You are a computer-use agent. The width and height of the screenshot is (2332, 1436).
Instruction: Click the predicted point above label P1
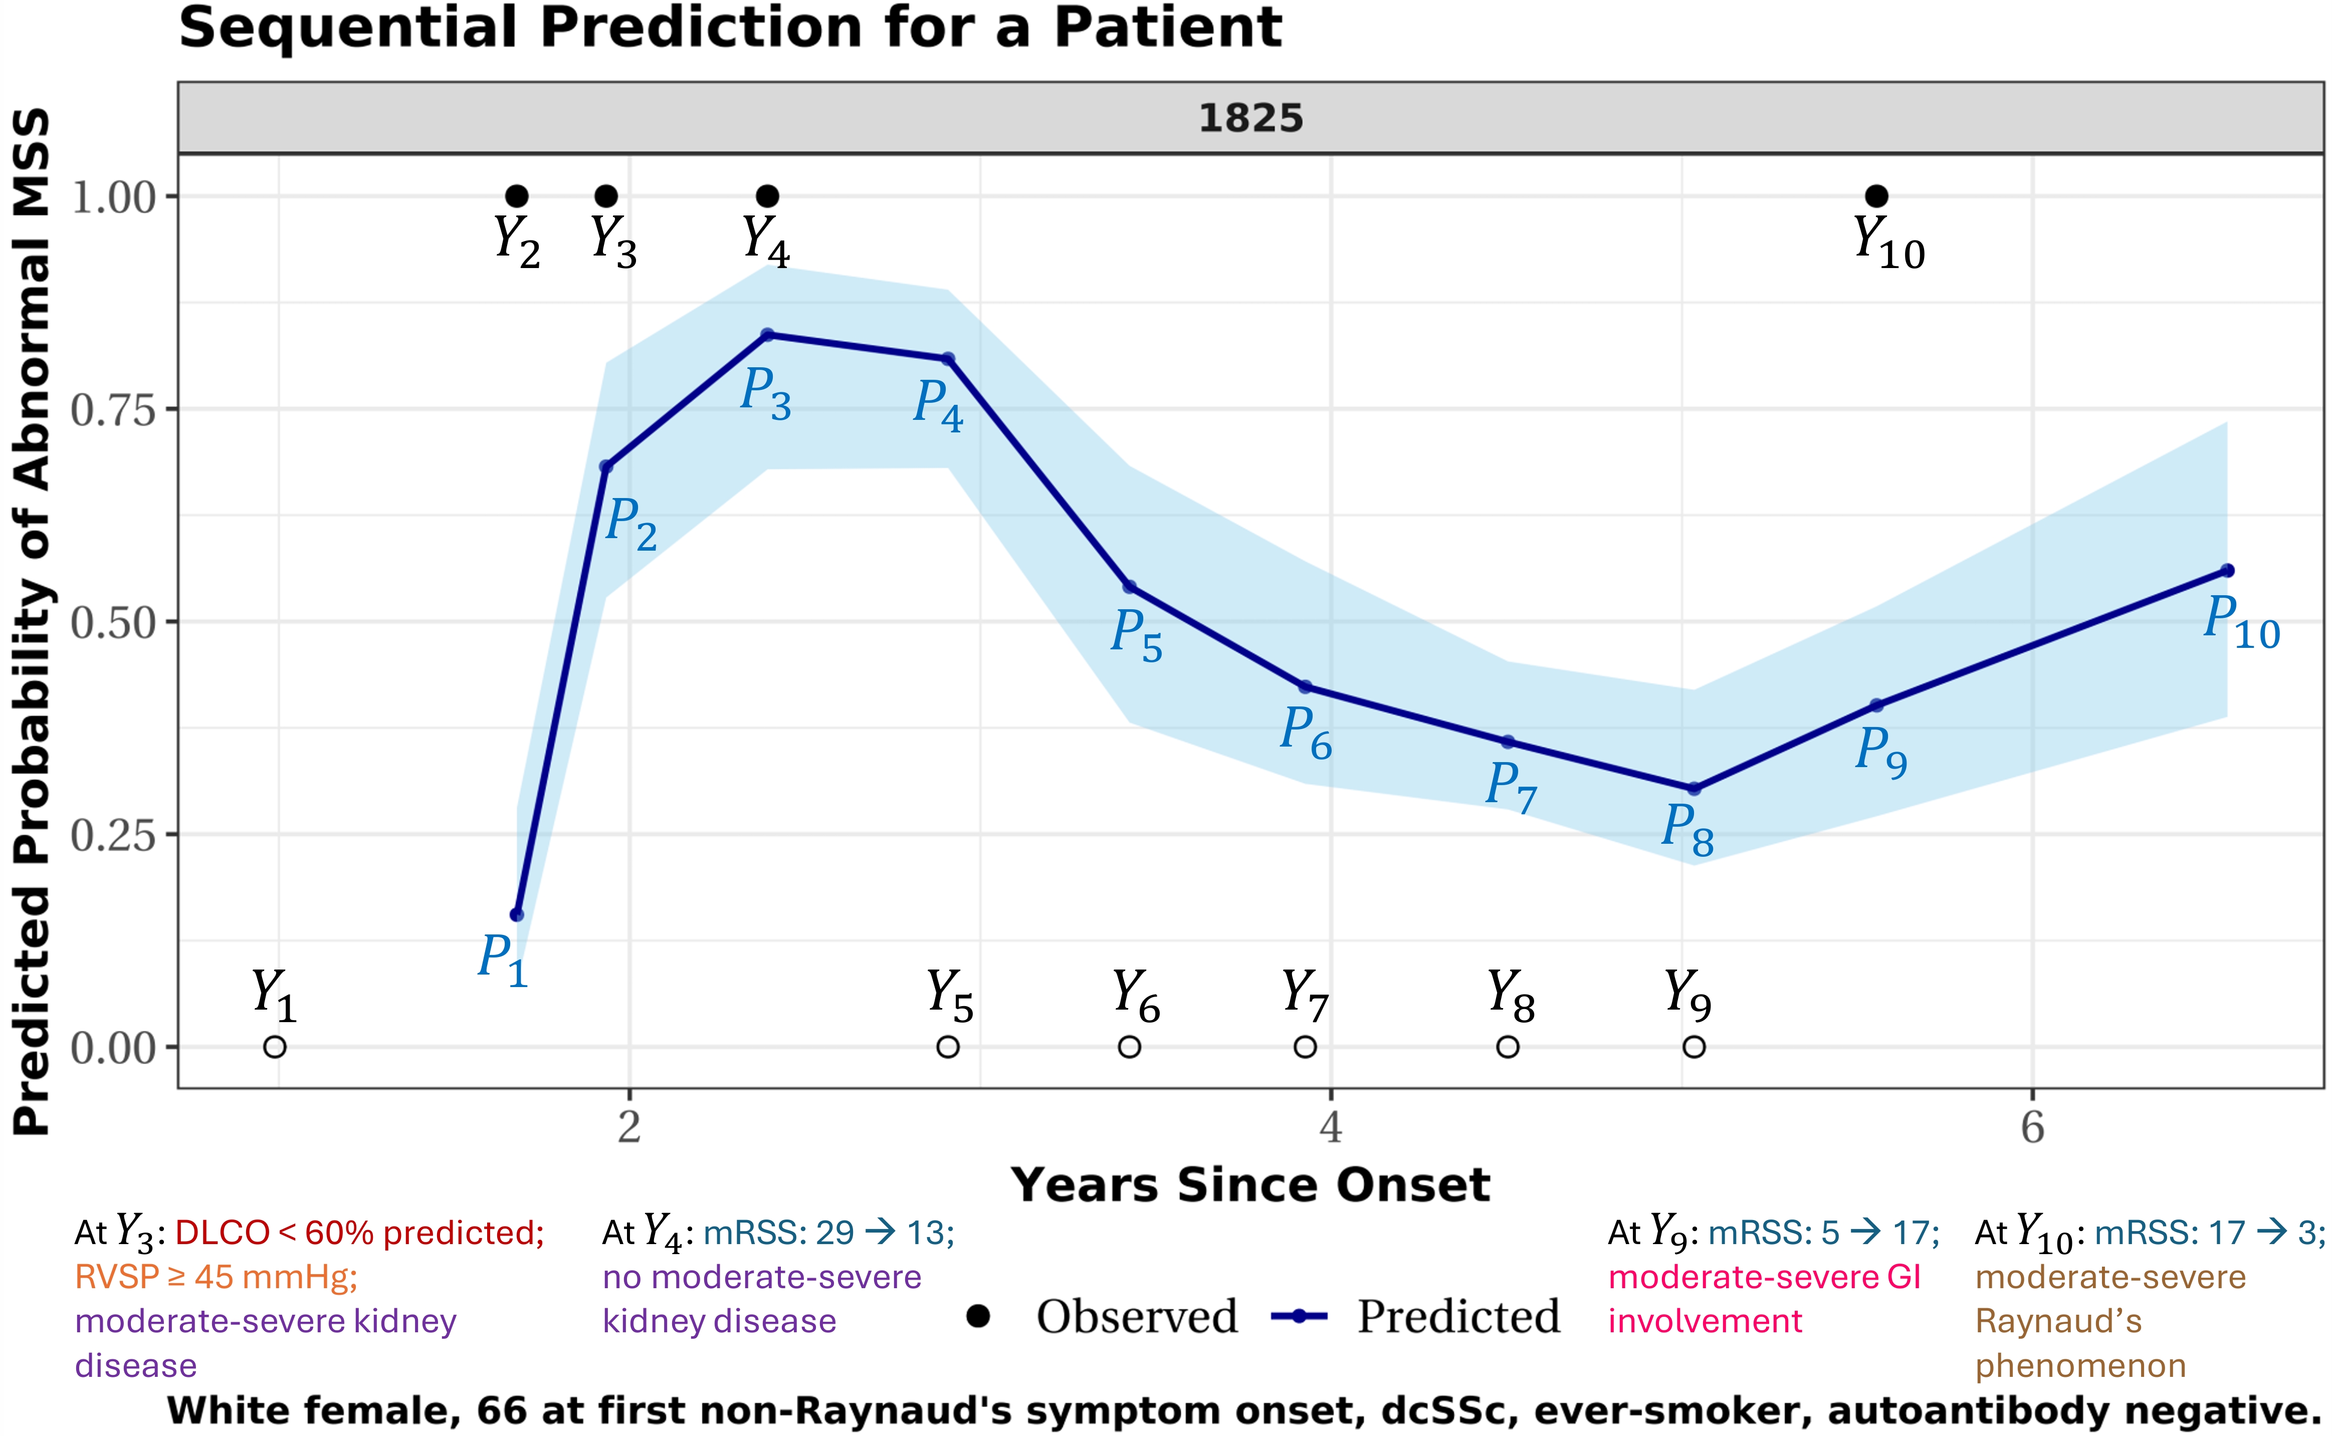(517, 914)
